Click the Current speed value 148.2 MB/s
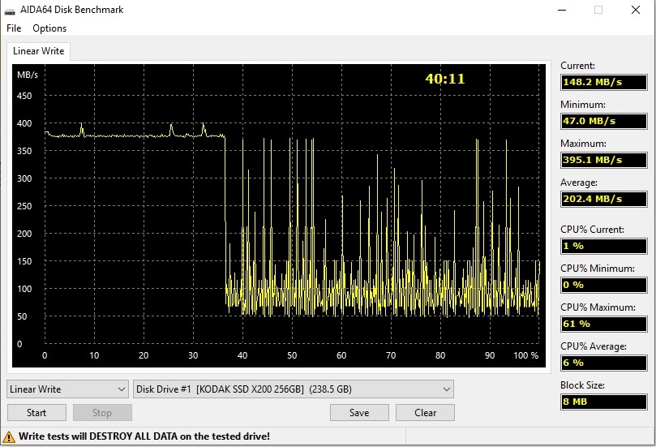This screenshot has height=447, width=656. [x=603, y=82]
